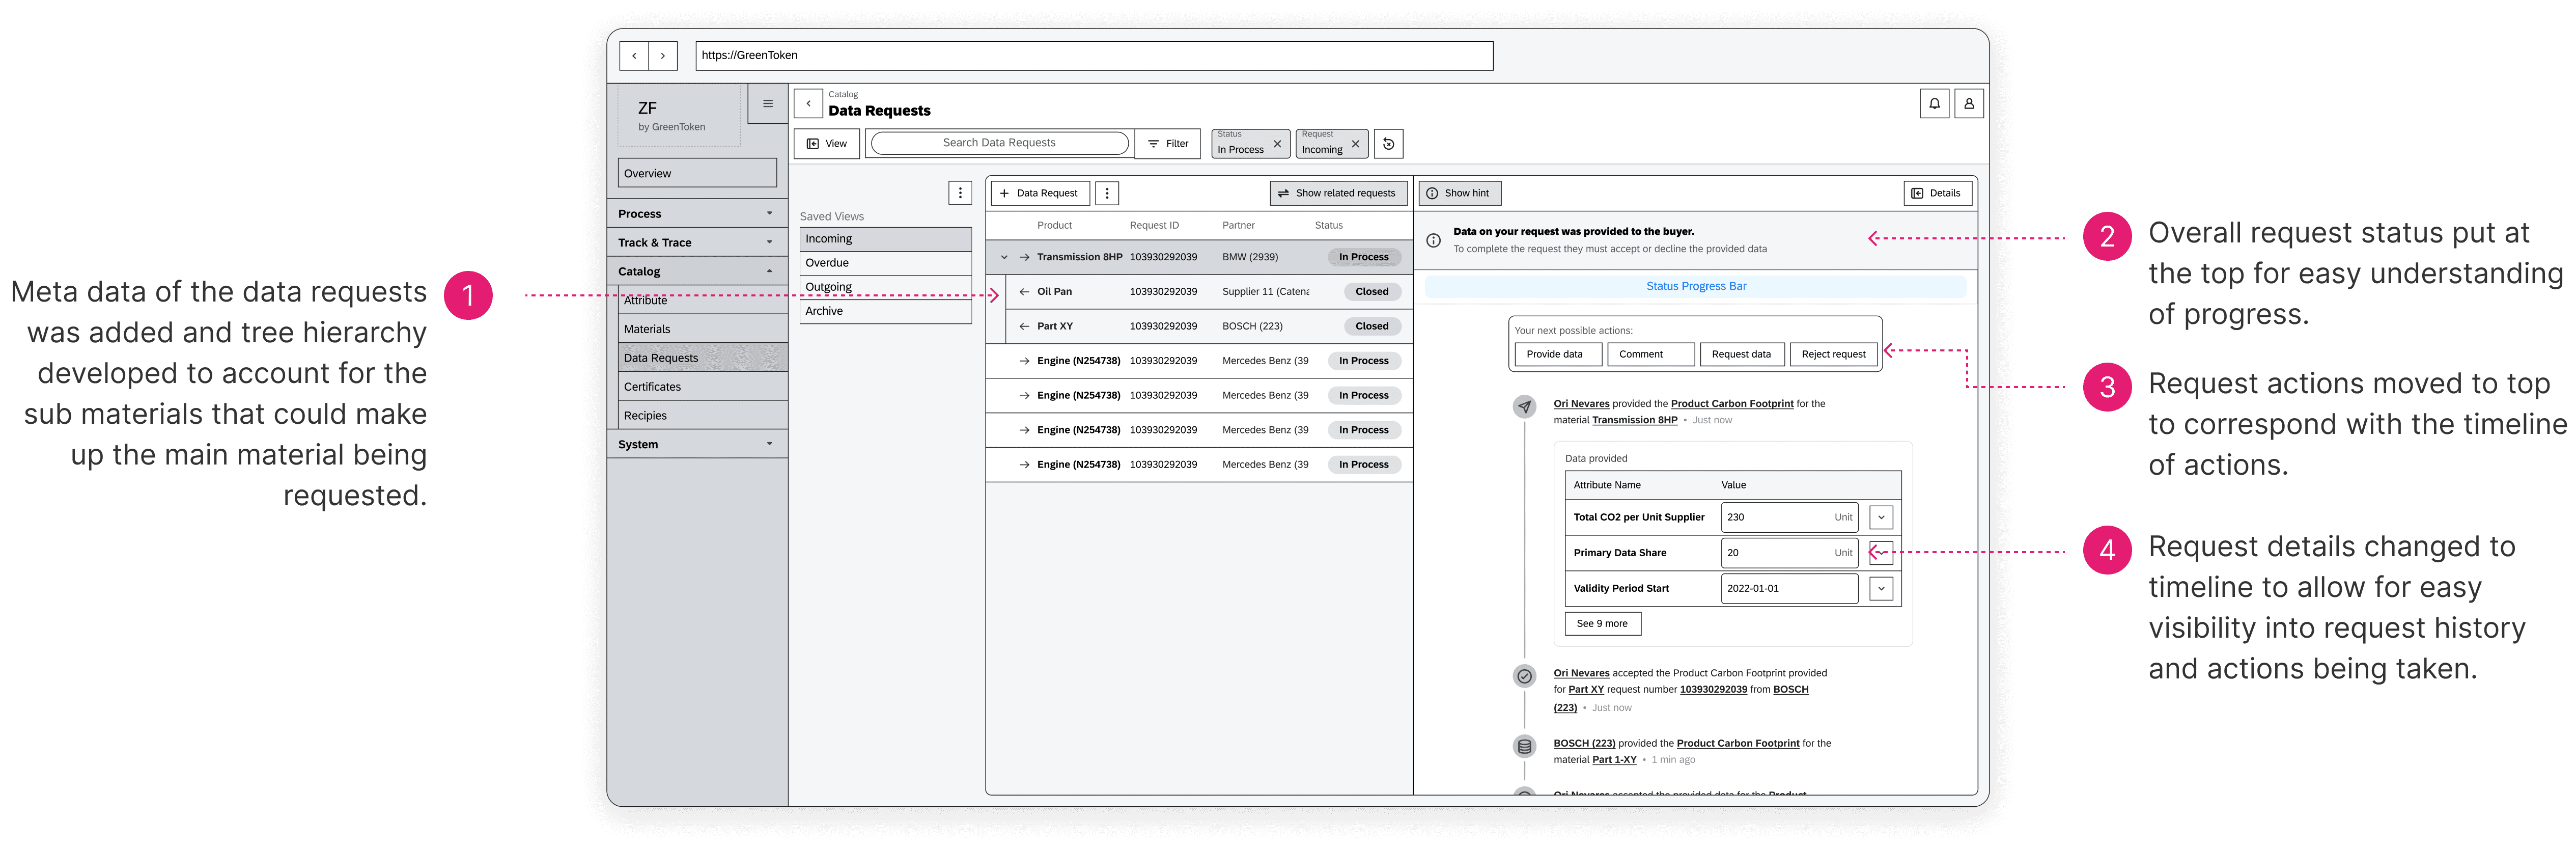Image resolution: width=2576 pixels, height=847 pixels.
Task: Click the paper plane timeline icon
Action: tap(1524, 407)
